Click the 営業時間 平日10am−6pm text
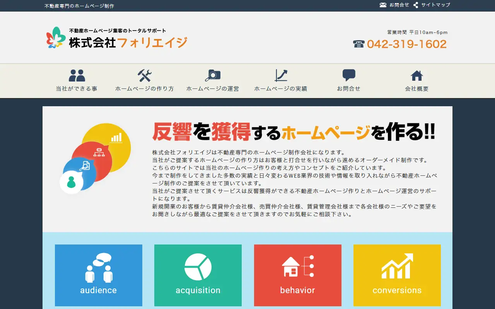Viewport: 495px width, 309px height. point(417,32)
